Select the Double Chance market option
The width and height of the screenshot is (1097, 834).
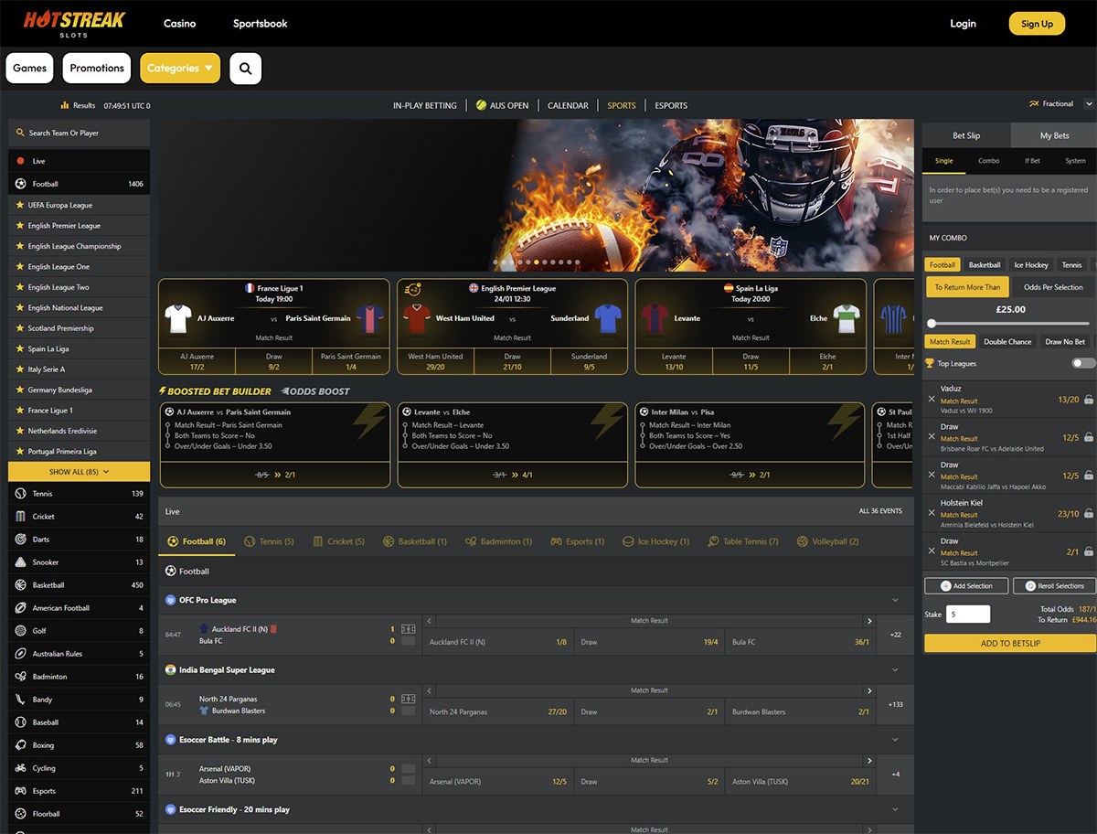(1007, 342)
